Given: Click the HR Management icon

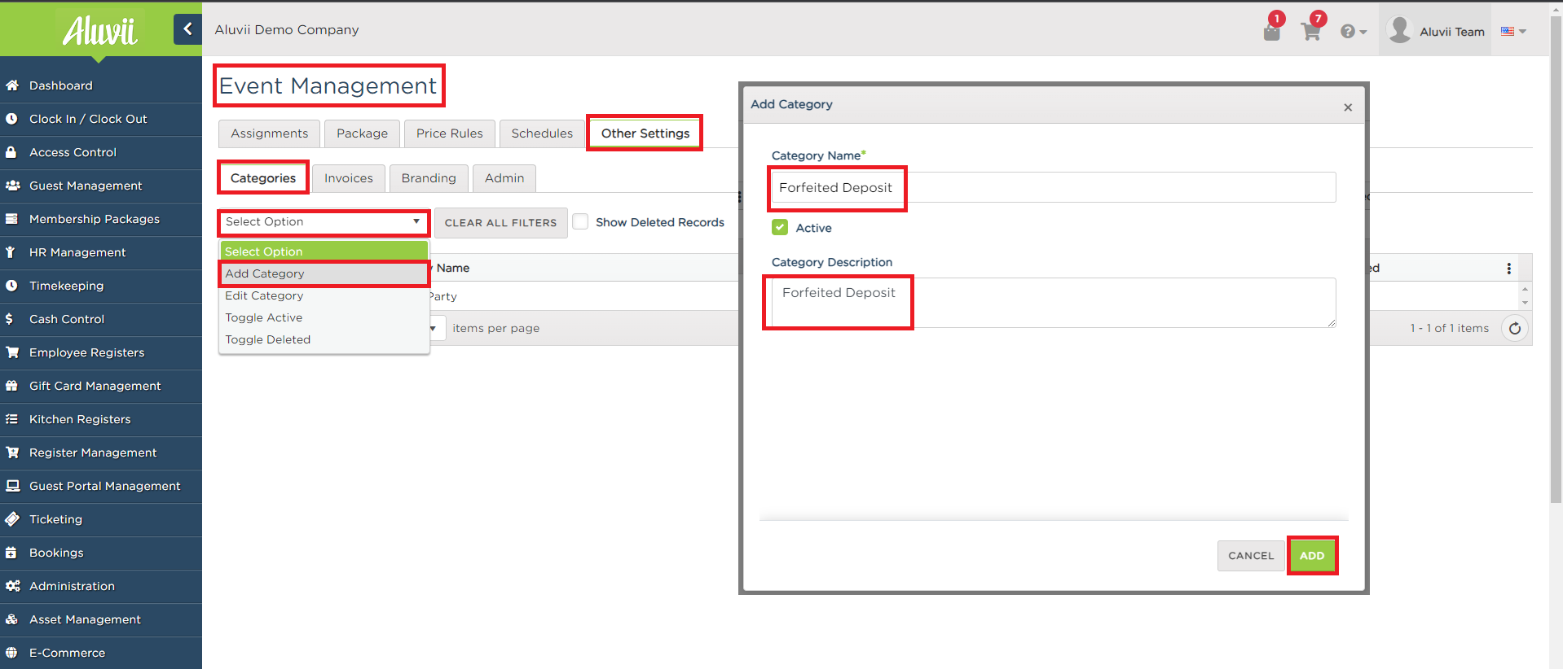Looking at the screenshot, I should (x=11, y=252).
